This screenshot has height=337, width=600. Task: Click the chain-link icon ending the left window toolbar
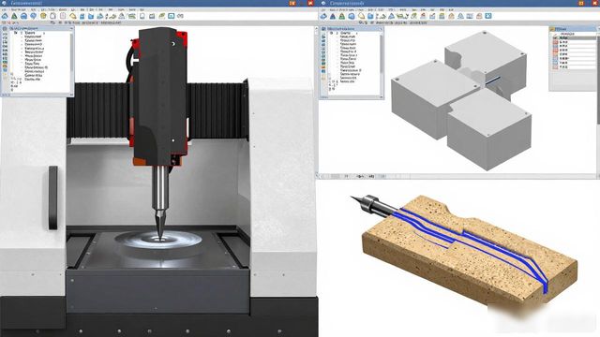point(180,16)
